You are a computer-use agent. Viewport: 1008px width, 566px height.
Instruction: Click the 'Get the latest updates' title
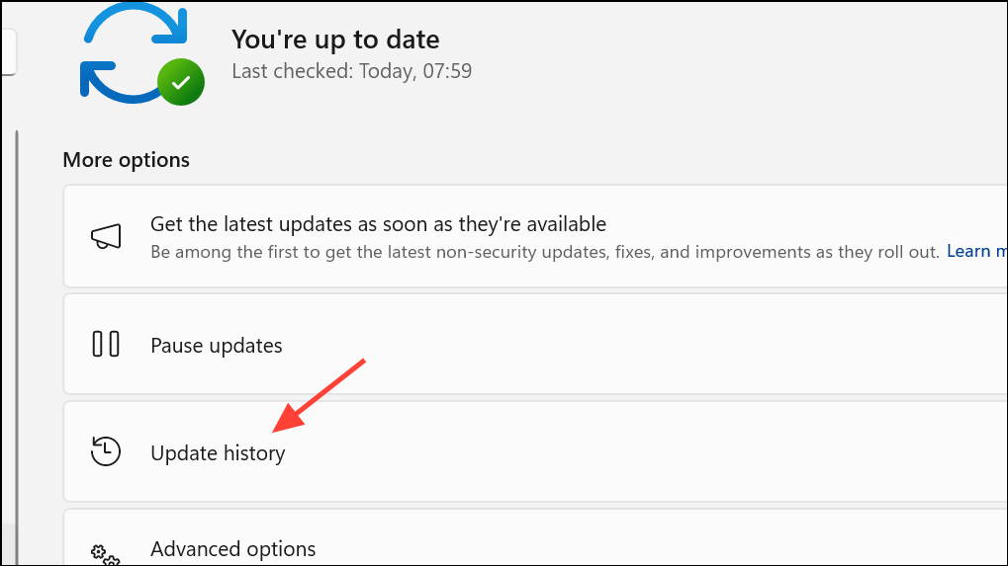(x=378, y=224)
